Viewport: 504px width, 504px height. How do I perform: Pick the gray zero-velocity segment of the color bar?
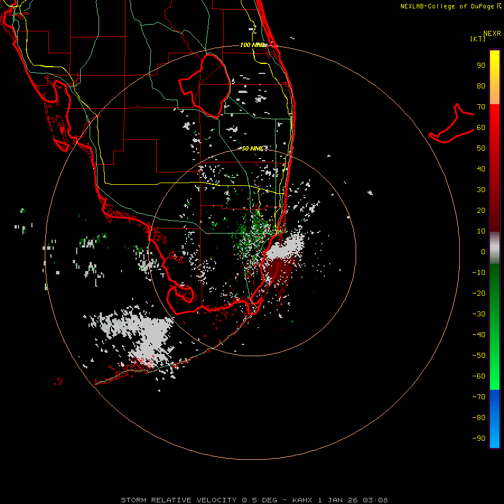click(x=494, y=248)
